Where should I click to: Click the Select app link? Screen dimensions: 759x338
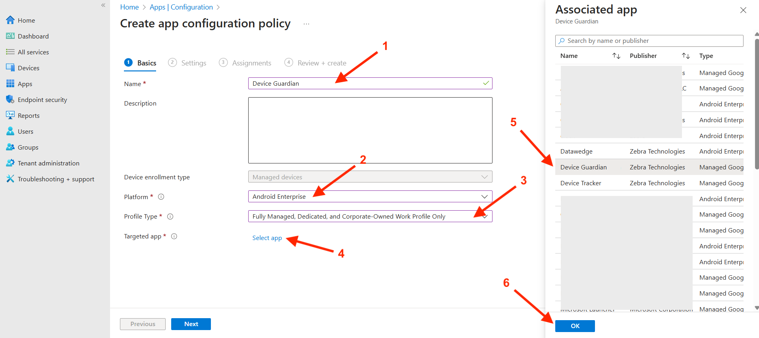click(267, 238)
